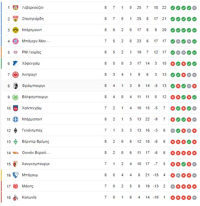Click the Mainz red crest icon
Viewport: 200px width, 206px height.
coord(15,186)
